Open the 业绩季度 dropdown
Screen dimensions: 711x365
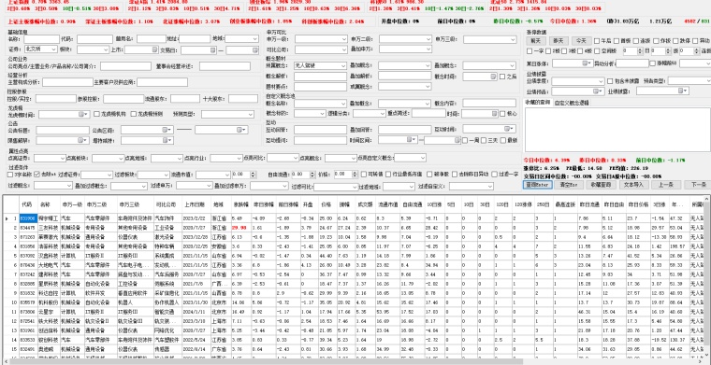coord(578,81)
